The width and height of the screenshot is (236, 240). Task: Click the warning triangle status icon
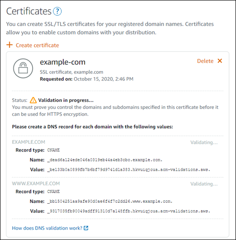pyautogui.click(x=33, y=100)
